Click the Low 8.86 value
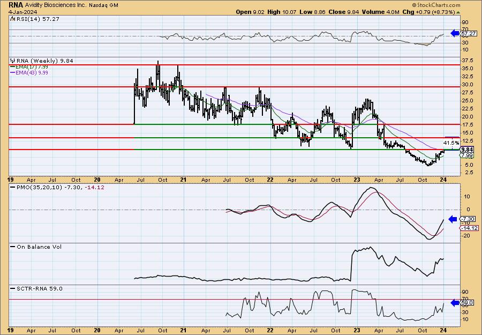The width and height of the screenshot is (482, 335). tap(313, 12)
